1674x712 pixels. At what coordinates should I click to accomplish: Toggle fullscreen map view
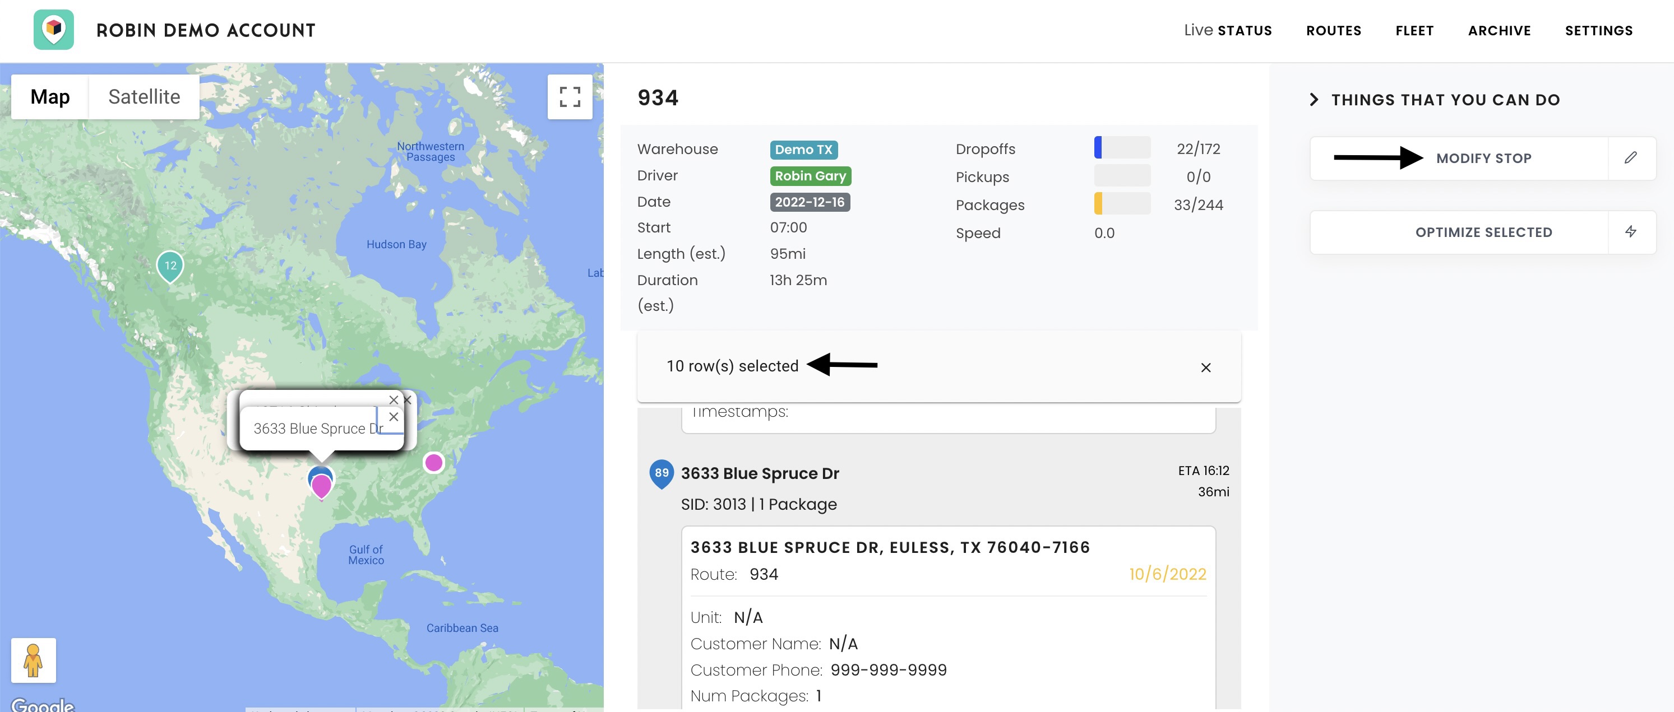pos(570,97)
